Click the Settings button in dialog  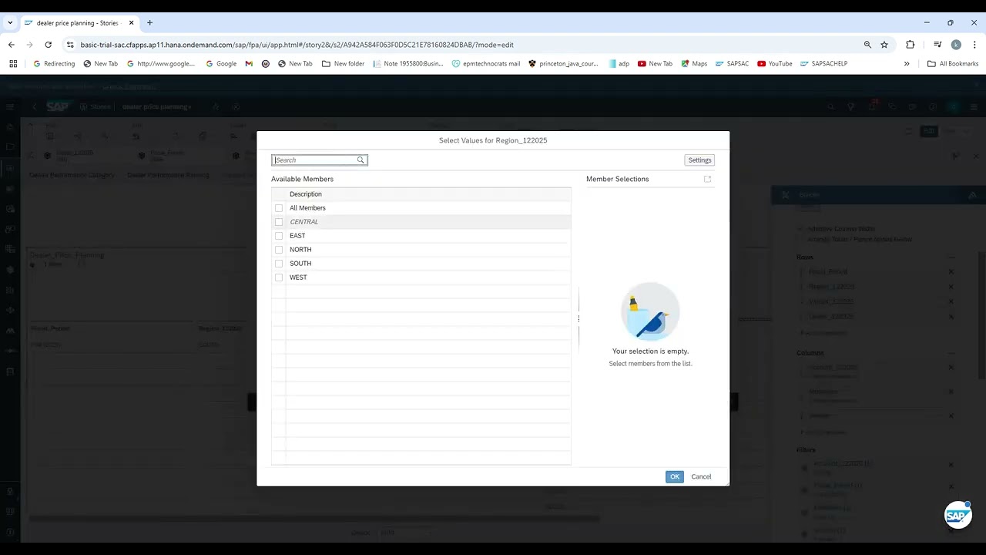pyautogui.click(x=699, y=160)
